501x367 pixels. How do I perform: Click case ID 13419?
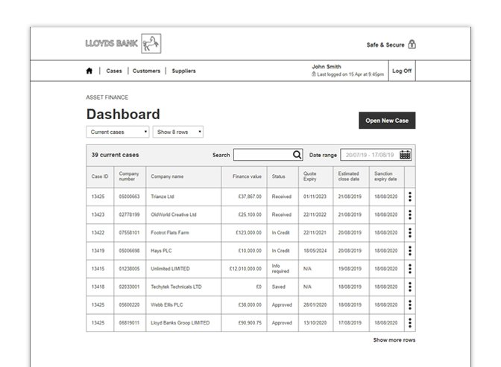pyautogui.click(x=98, y=251)
